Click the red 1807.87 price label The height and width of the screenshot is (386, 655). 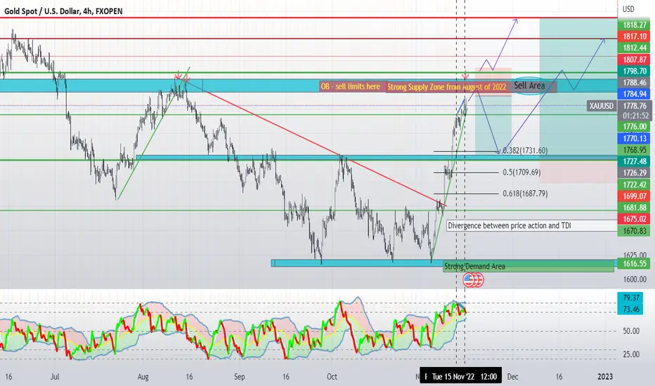pyautogui.click(x=635, y=60)
